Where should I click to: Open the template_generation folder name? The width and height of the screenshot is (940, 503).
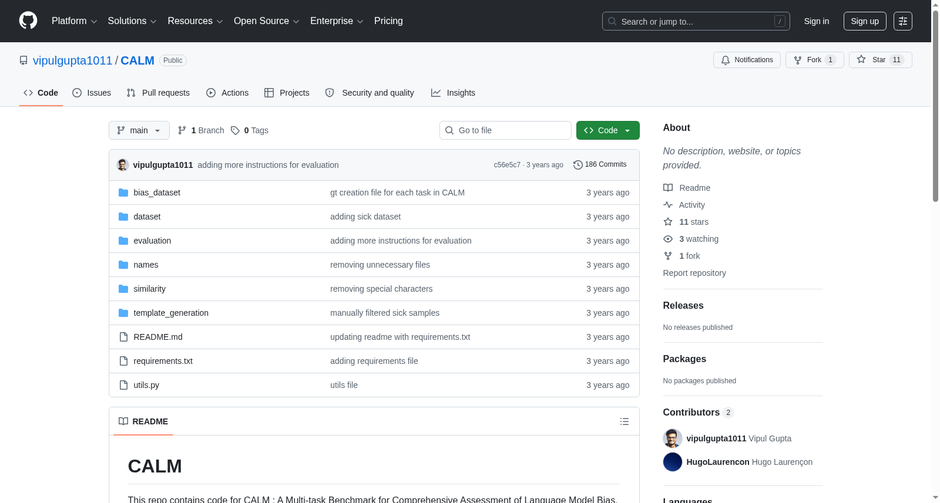tap(171, 313)
